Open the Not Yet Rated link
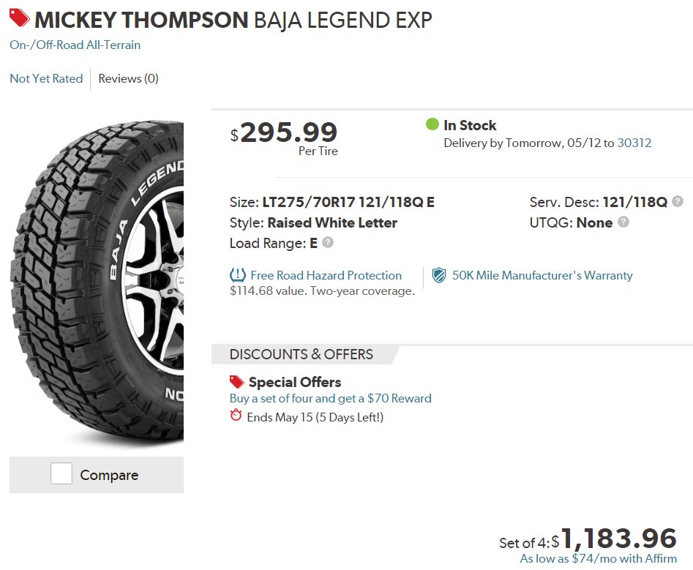This screenshot has width=693, height=570. point(46,78)
